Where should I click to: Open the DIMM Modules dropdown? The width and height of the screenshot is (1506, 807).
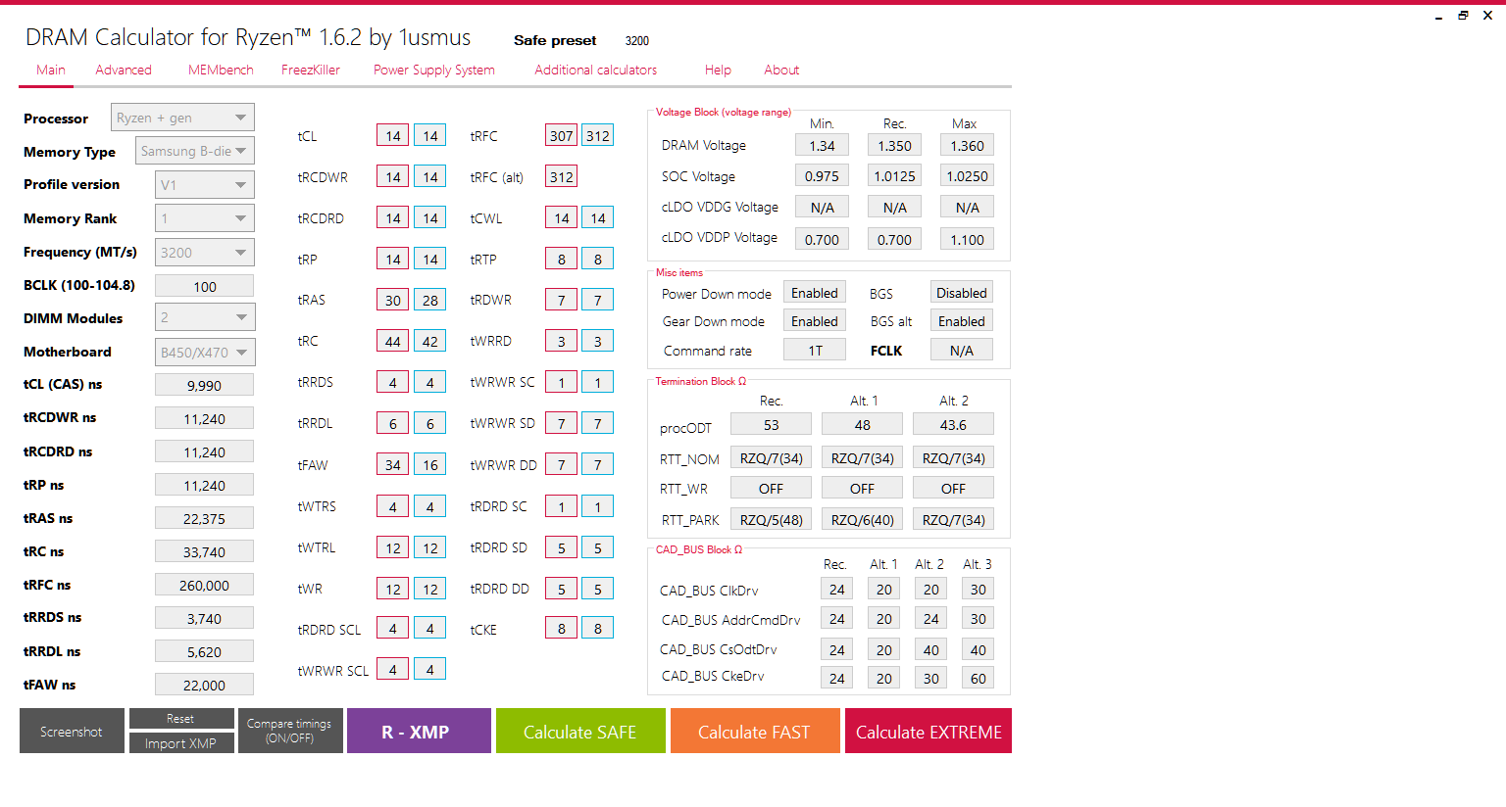(x=205, y=317)
